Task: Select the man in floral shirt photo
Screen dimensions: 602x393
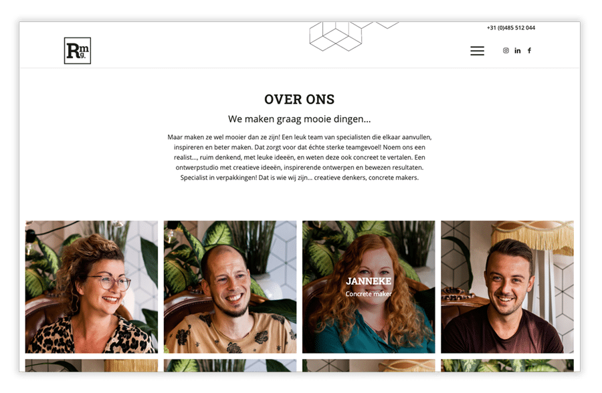Action: point(230,287)
